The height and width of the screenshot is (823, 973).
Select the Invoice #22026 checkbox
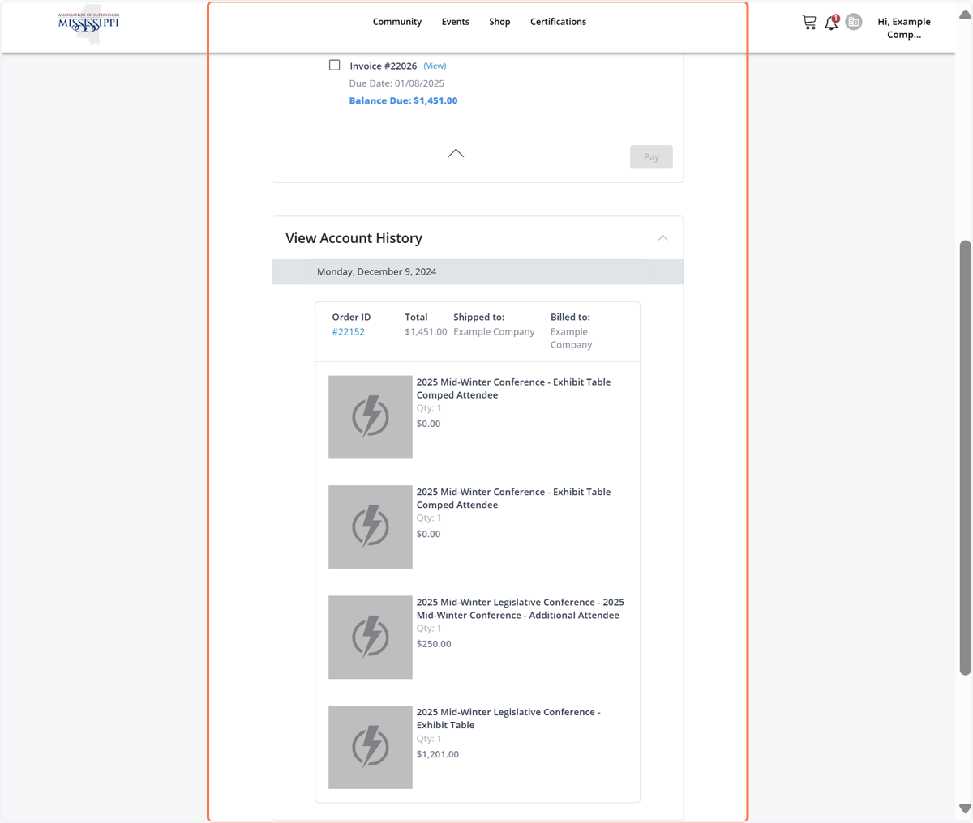334,65
